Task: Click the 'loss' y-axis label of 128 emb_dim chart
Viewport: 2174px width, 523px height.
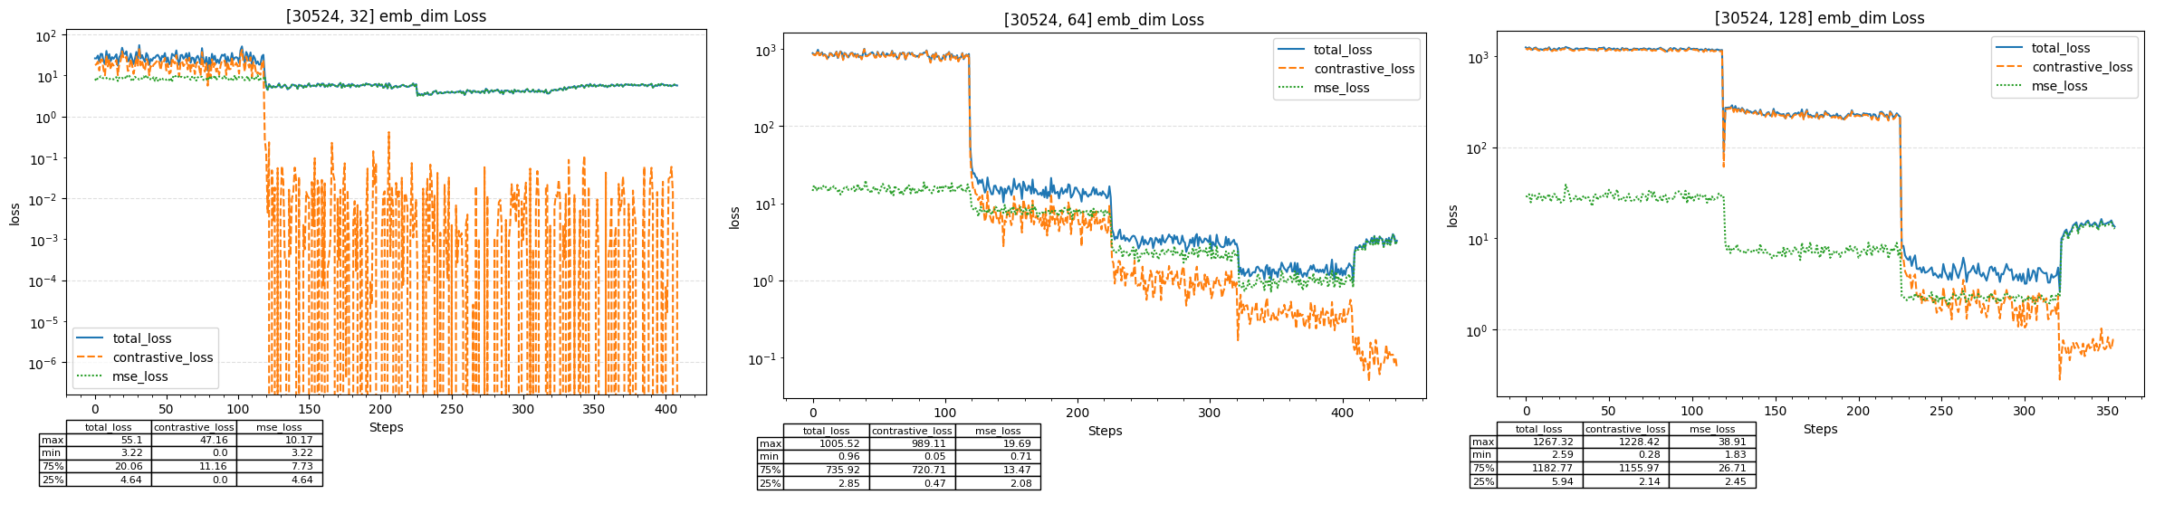Action: tap(1452, 215)
